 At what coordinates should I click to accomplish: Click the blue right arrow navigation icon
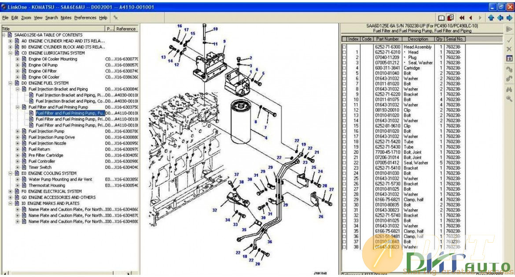[x=509, y=18]
